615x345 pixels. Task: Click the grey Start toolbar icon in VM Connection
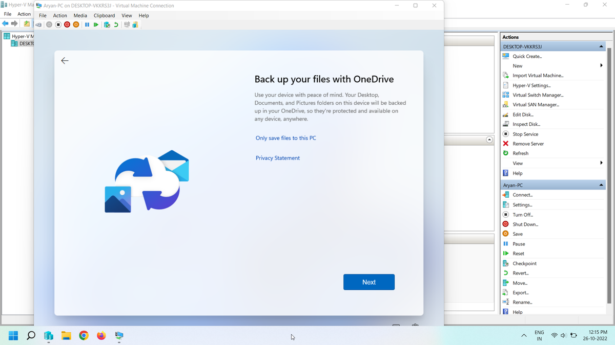click(x=49, y=25)
